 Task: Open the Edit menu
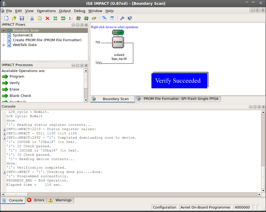18,11
